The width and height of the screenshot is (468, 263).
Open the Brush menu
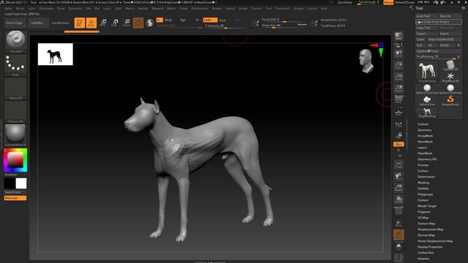click(x=20, y=8)
